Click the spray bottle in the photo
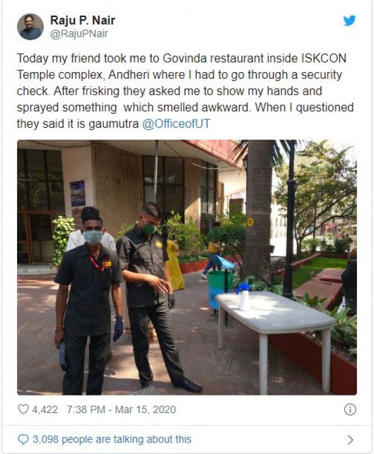 [243, 296]
